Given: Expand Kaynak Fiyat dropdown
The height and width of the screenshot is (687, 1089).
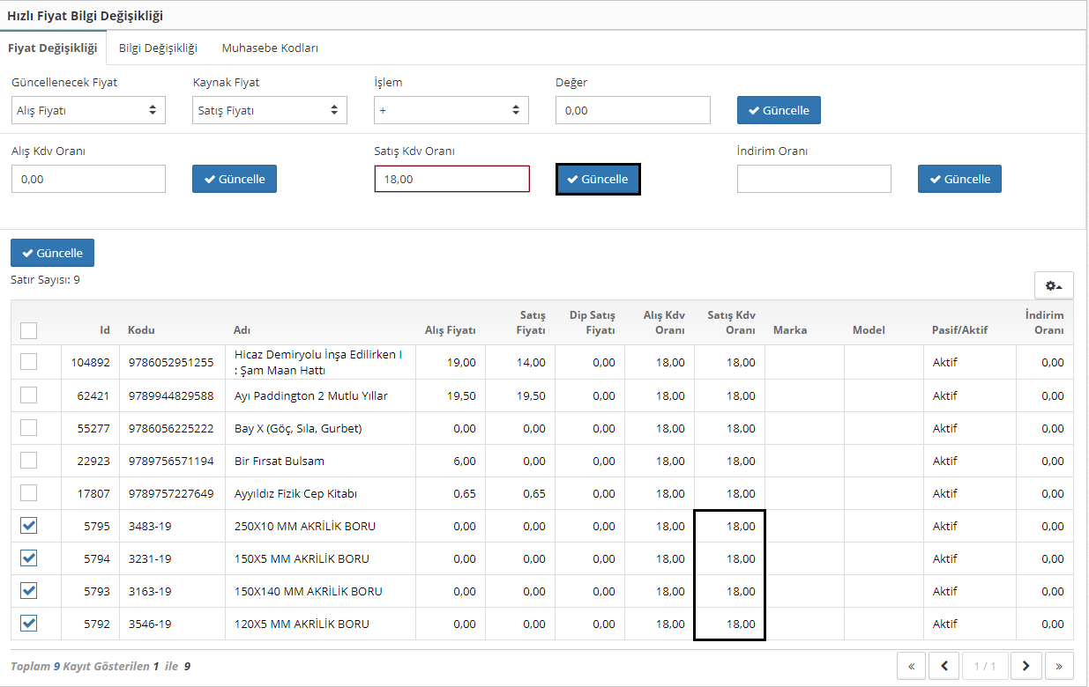Looking at the screenshot, I should 269,111.
